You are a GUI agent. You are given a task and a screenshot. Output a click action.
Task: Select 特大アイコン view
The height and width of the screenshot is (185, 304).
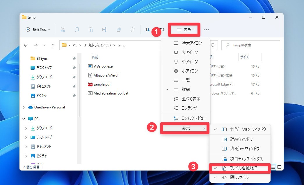point(186,43)
